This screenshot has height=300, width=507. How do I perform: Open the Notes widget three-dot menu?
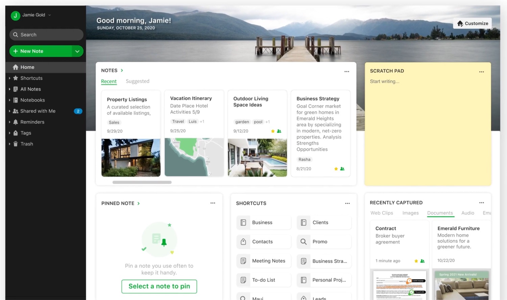(x=346, y=72)
